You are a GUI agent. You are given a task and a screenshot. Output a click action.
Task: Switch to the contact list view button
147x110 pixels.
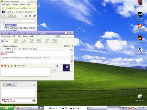10,16
